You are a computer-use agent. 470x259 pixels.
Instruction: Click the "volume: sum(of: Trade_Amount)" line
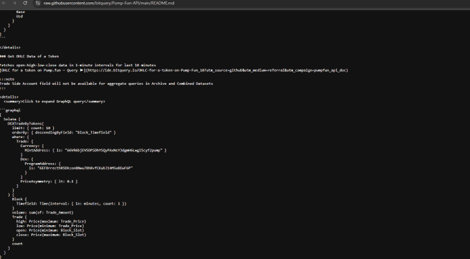coord(43,213)
